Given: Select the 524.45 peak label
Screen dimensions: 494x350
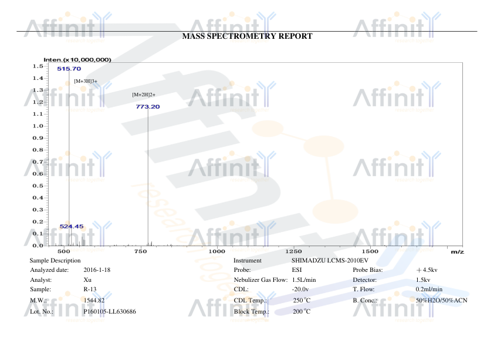Looking at the screenshot, I should pyautogui.click(x=72, y=227).
